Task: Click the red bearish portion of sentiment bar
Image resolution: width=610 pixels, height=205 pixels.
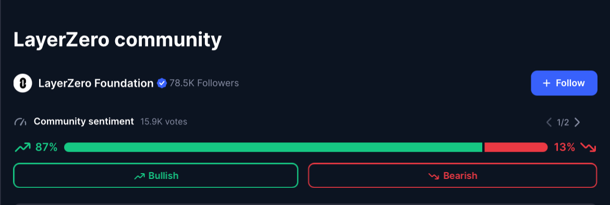Action: click(516, 147)
